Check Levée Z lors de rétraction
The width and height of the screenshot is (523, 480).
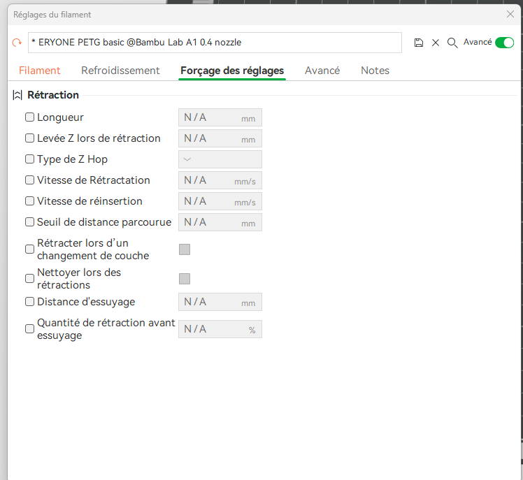point(29,138)
